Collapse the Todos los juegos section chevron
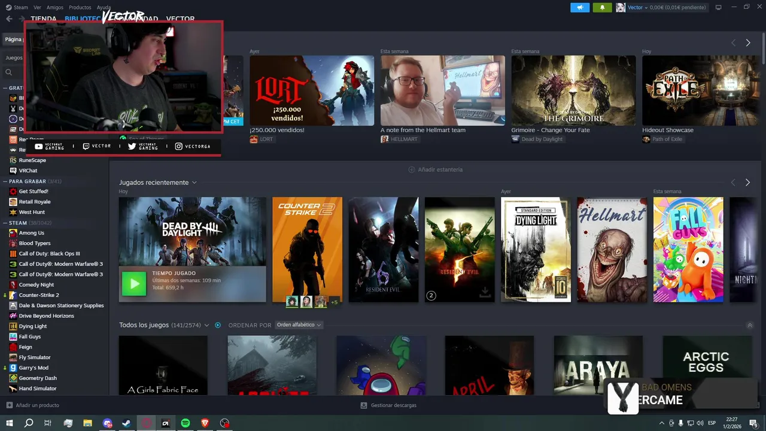 750,325
